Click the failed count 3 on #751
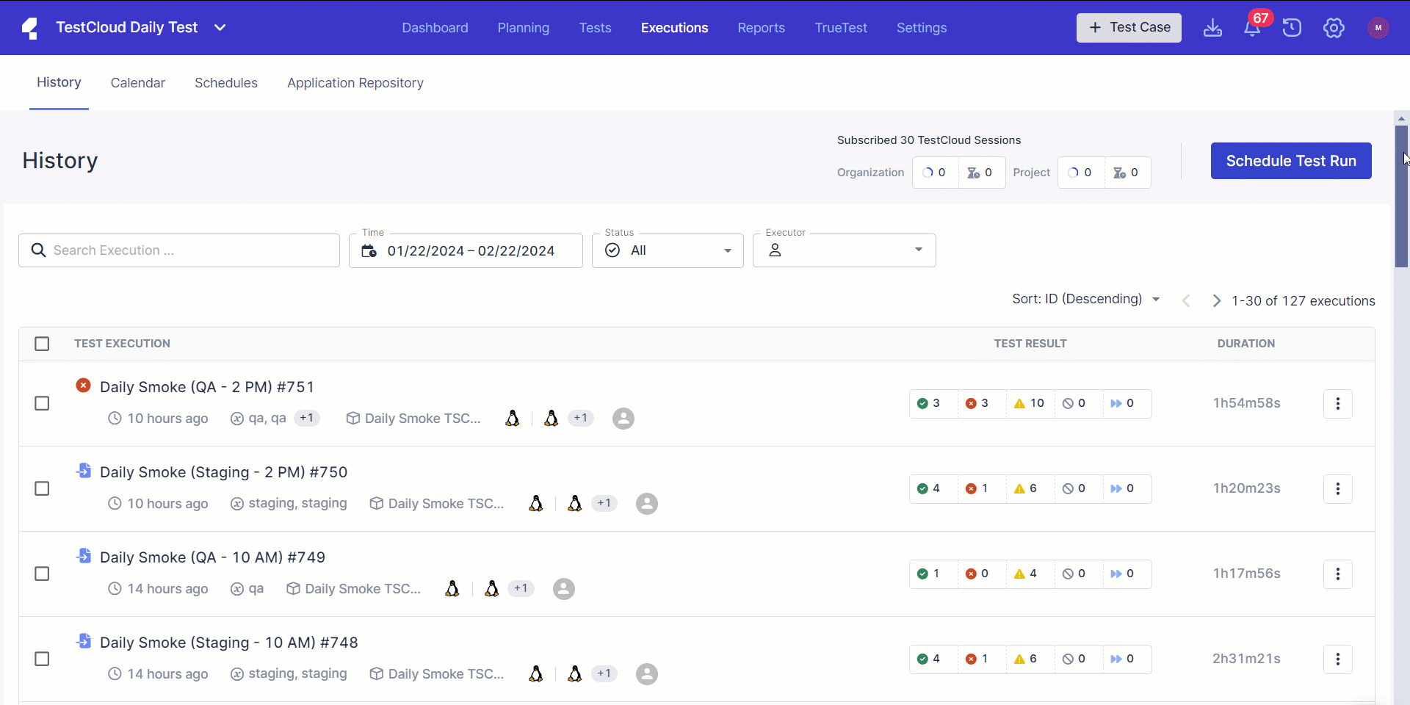This screenshot has height=705, width=1410. pos(977,403)
